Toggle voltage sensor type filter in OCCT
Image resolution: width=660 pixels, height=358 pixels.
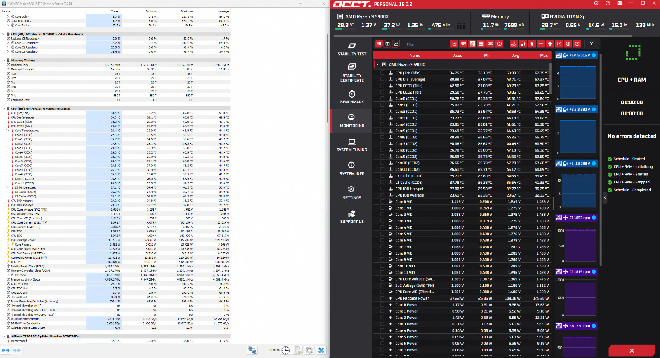tap(523, 44)
